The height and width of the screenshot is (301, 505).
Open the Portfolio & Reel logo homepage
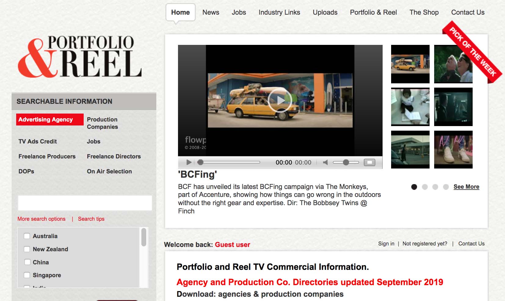point(79,56)
